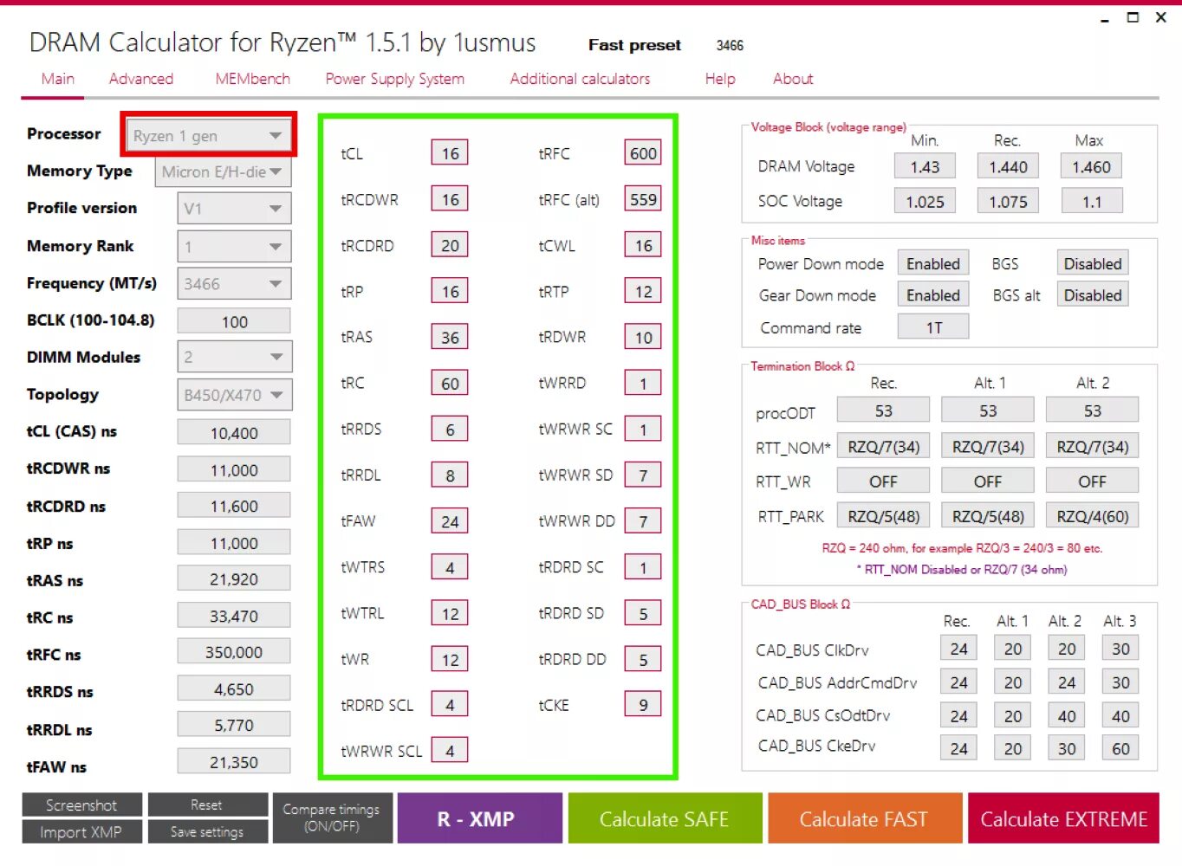Screen dimensions: 1182x866
Task: Click the tRAS ns value 21,920
Action: pos(234,579)
